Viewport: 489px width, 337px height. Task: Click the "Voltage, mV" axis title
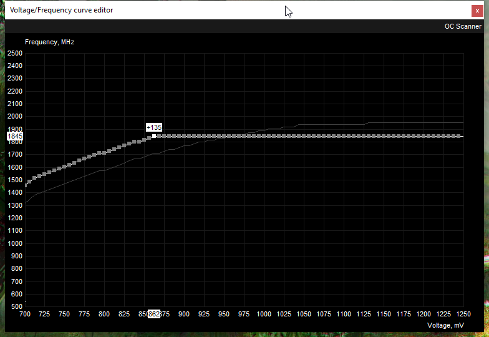click(445, 325)
